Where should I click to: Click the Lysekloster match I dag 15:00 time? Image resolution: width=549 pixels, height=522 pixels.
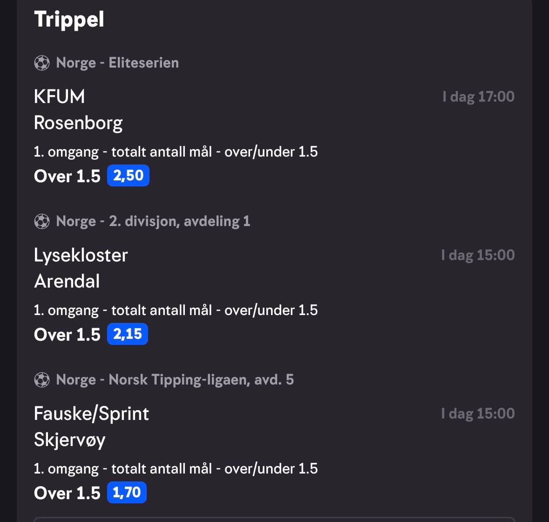point(478,255)
